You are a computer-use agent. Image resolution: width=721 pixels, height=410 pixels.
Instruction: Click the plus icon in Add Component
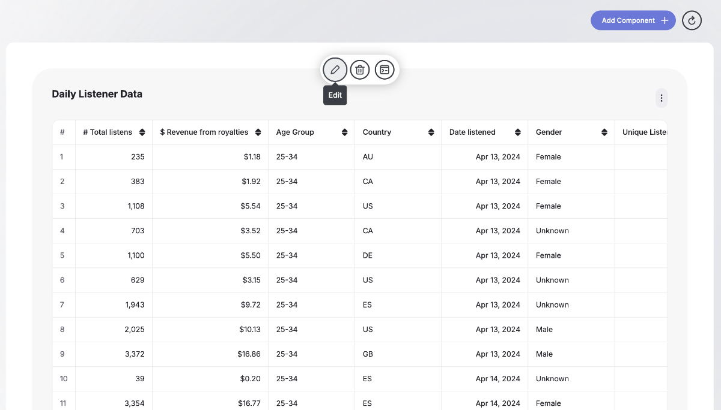pos(665,20)
